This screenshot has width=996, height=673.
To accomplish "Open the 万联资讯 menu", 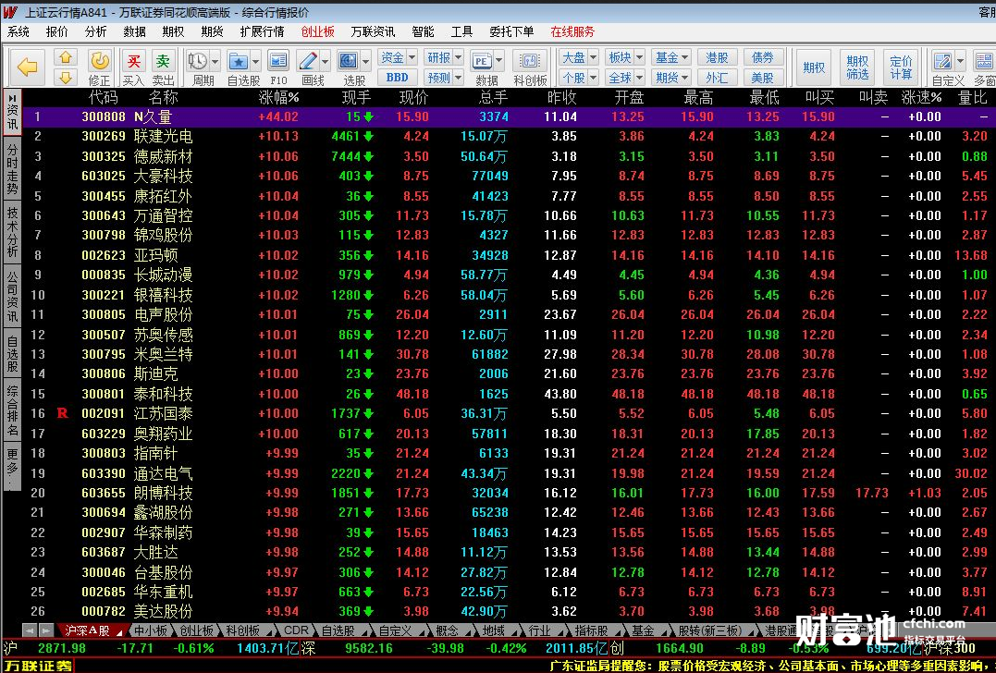I will [373, 31].
